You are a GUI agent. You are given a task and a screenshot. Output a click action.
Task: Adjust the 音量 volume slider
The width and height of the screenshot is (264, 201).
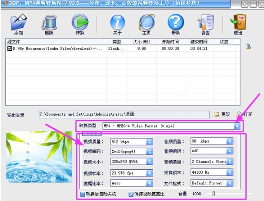coord(214,193)
